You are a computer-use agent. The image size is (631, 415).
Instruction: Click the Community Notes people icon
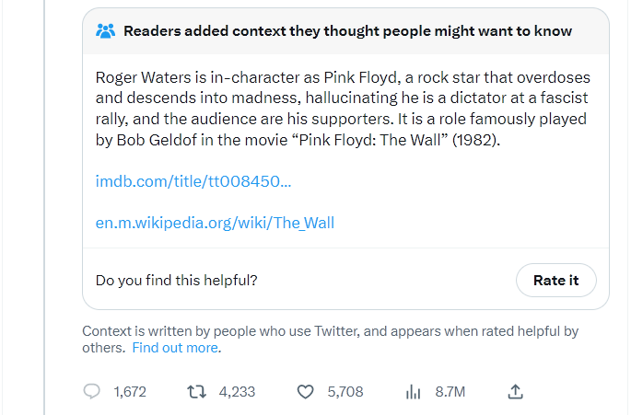click(x=106, y=31)
